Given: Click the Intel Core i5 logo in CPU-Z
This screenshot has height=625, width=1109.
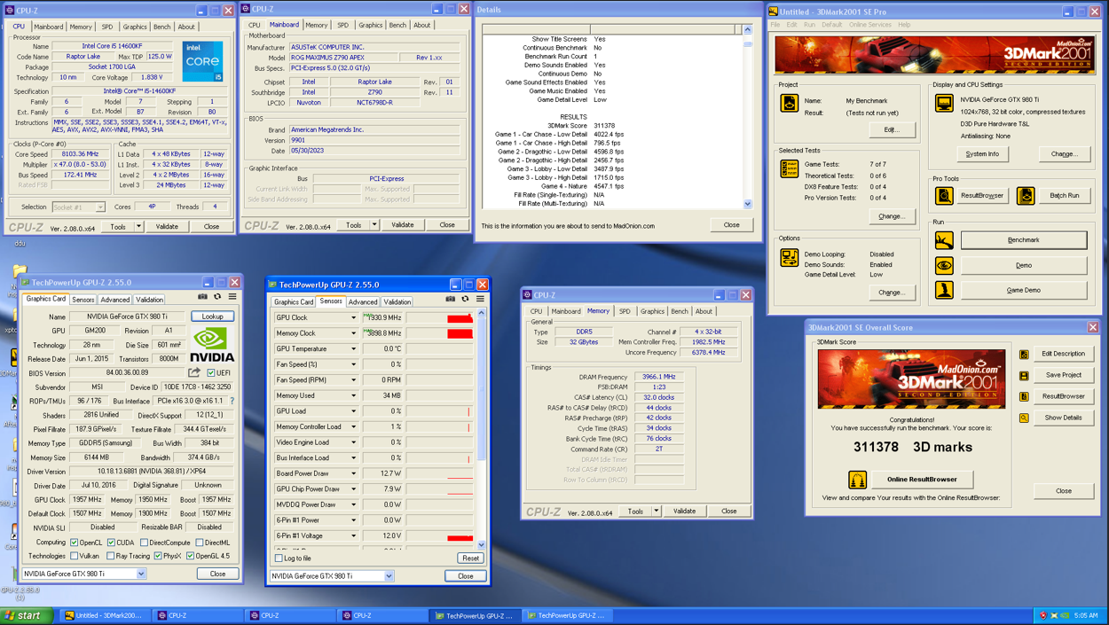Looking at the screenshot, I should pyautogui.click(x=202, y=61).
